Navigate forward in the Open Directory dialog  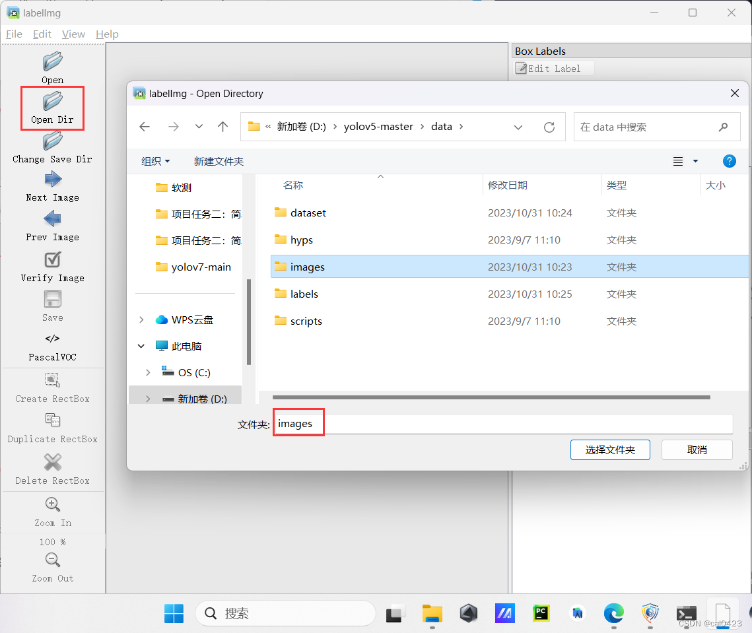174,127
